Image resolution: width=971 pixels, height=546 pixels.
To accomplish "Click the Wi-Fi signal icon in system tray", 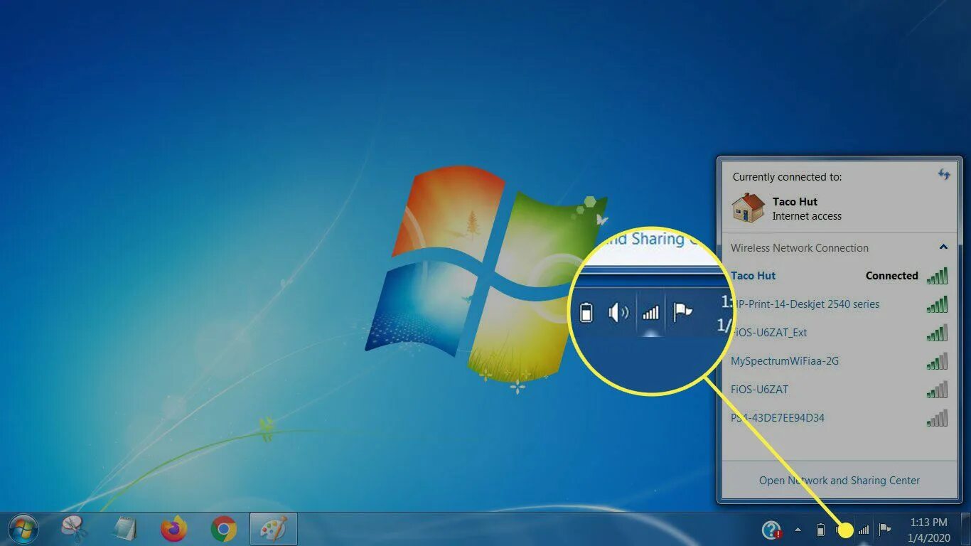I will 864,530.
